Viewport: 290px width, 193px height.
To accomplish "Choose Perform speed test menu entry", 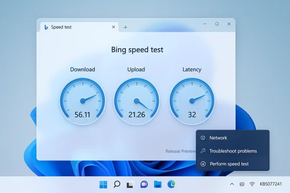I will (233, 164).
